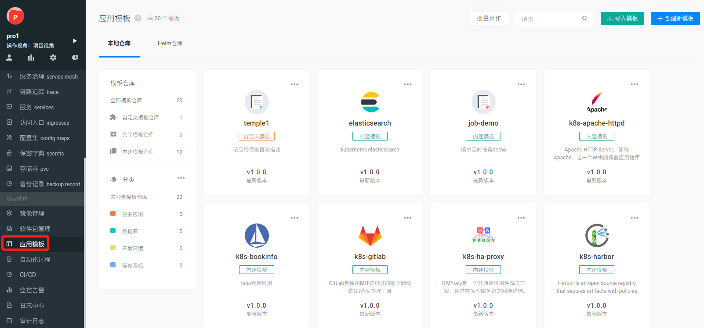Switch to the Helm仓库 tab

(170, 43)
